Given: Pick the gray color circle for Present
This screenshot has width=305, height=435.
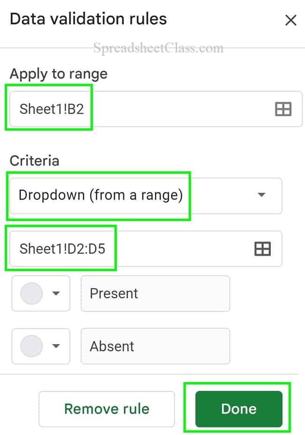Looking at the screenshot, I should 32,294.
